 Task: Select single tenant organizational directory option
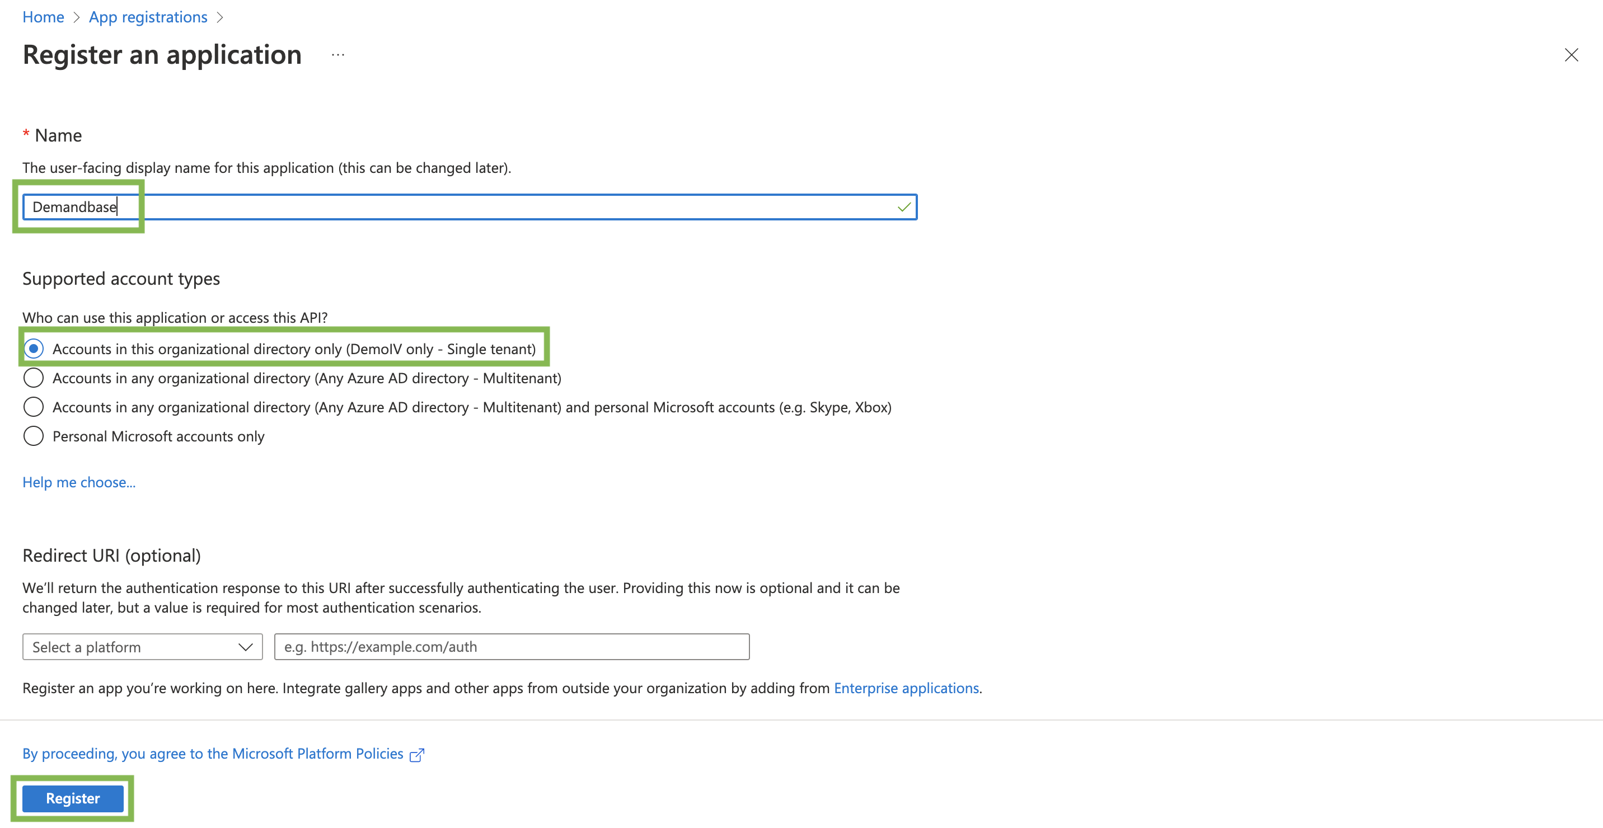34,349
